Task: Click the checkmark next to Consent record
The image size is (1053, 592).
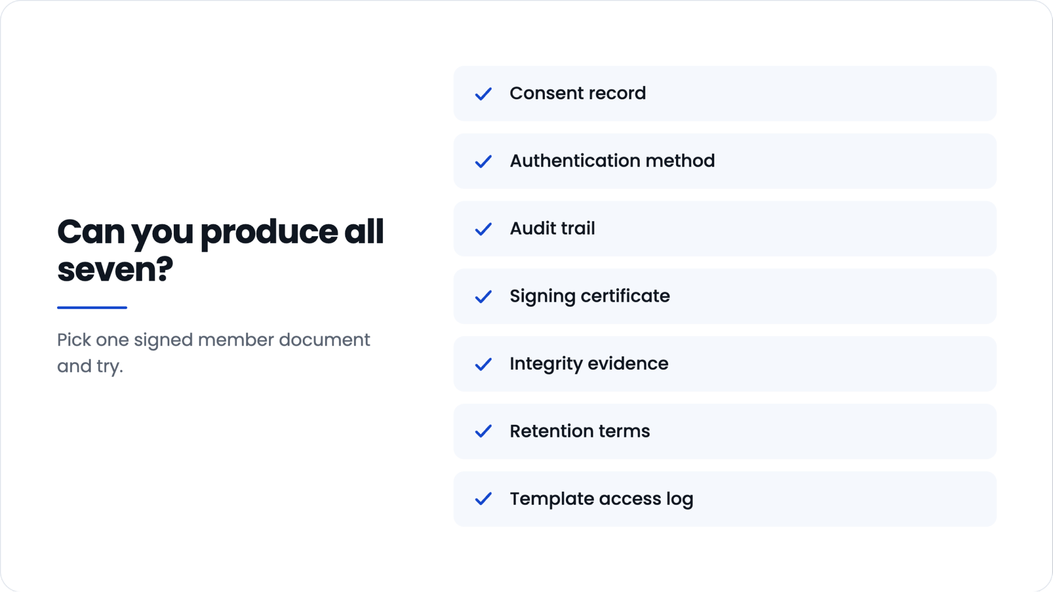Action: coord(483,94)
